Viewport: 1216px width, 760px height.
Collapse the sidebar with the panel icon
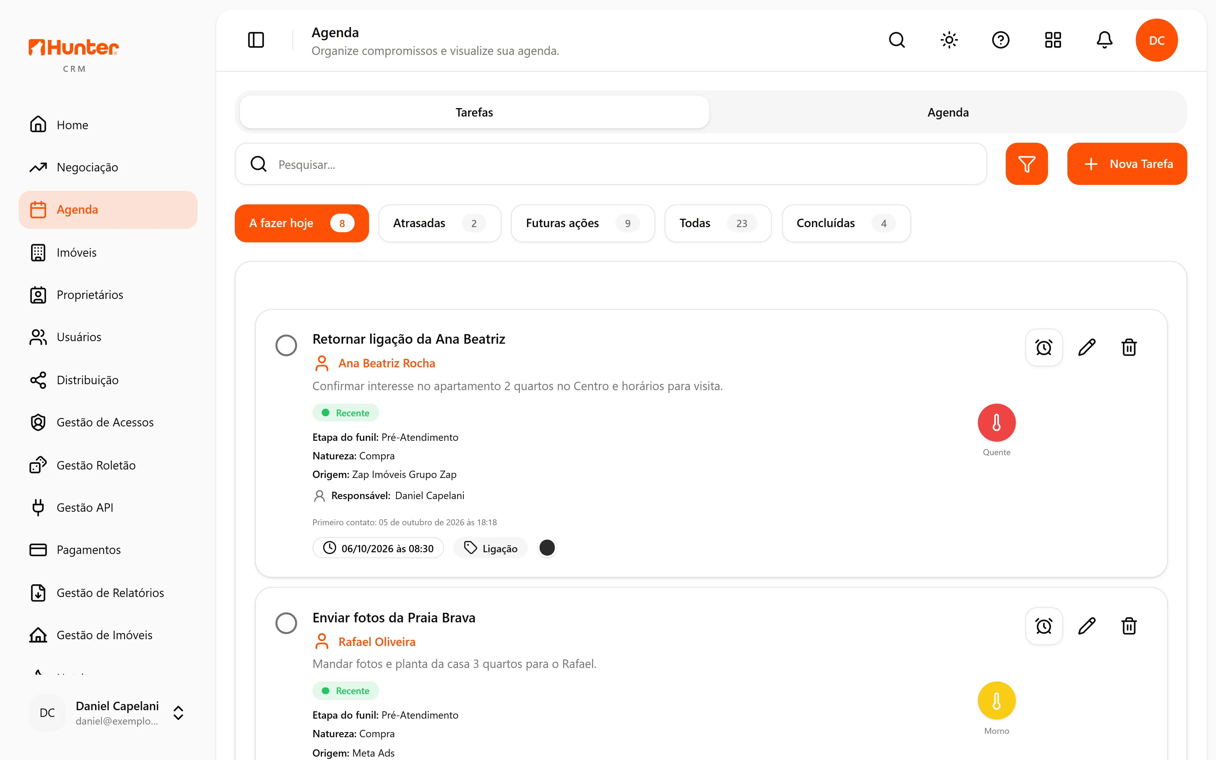click(x=256, y=40)
